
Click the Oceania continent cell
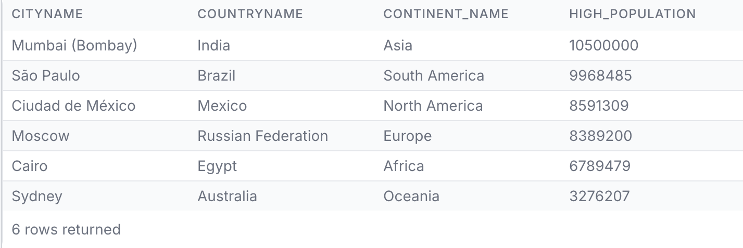coord(411,197)
